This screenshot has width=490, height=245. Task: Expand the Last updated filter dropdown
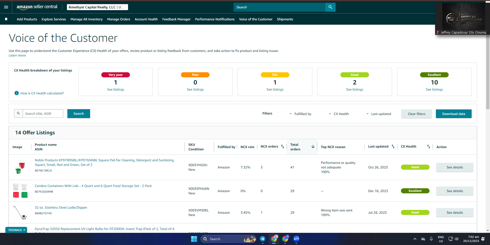pos(379,114)
